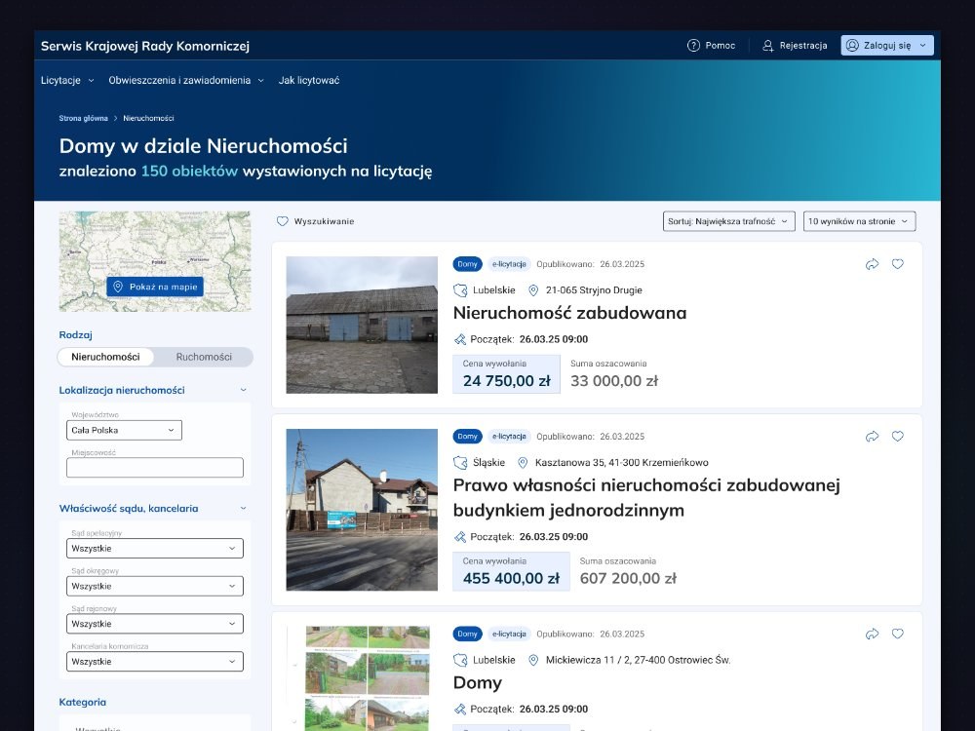Favorite the Nieruchomość zabudowana listing

point(898,264)
